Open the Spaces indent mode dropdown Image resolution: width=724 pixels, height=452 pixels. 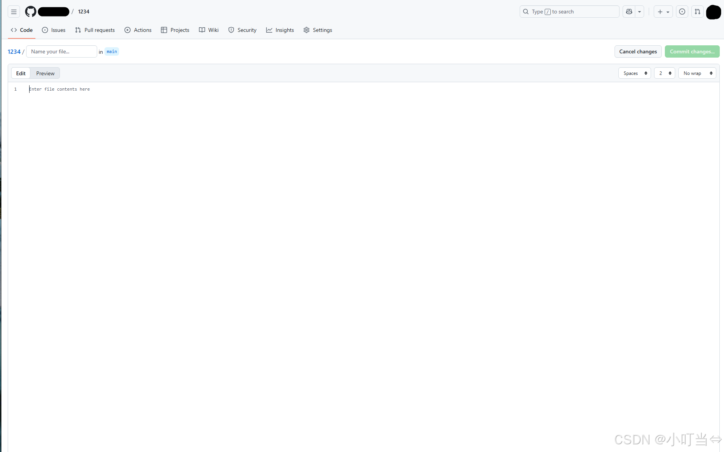[x=635, y=73]
